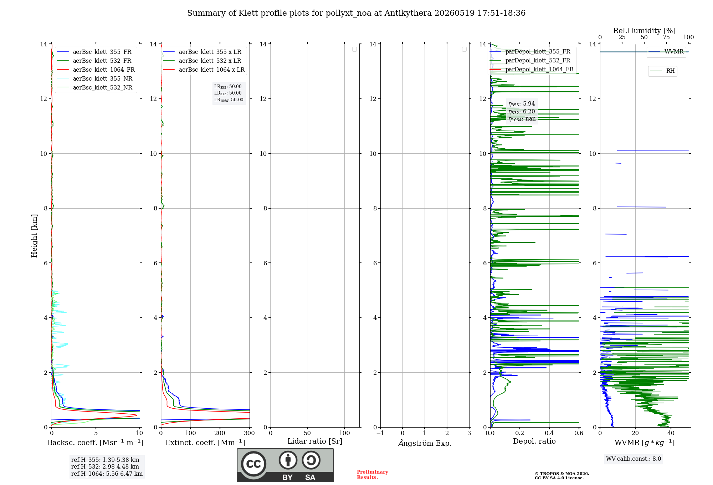Click the 'WVMR [g*kg⁻¹]' bottom axis label
This screenshot has height=485, width=713.
point(645,443)
